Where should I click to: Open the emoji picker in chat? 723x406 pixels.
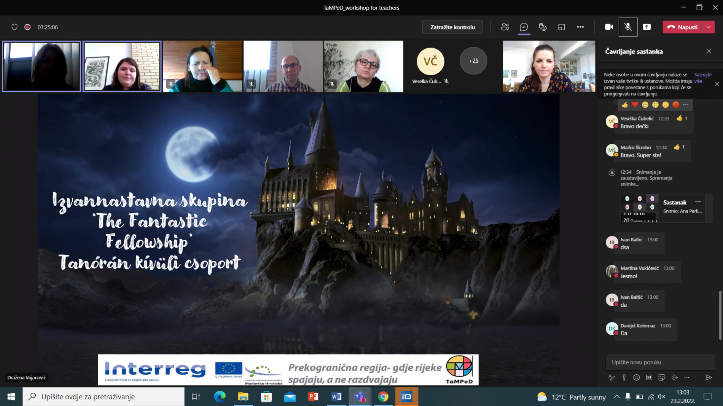[x=637, y=377]
